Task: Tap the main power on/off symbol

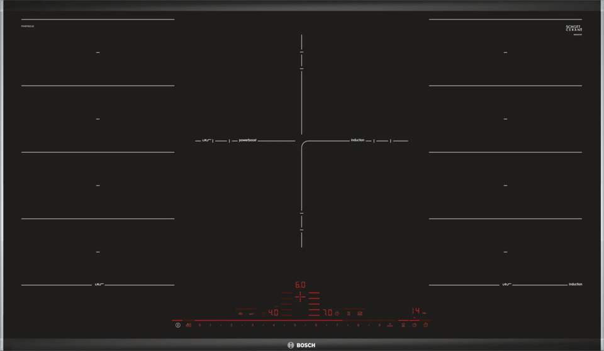Action: coord(178,325)
